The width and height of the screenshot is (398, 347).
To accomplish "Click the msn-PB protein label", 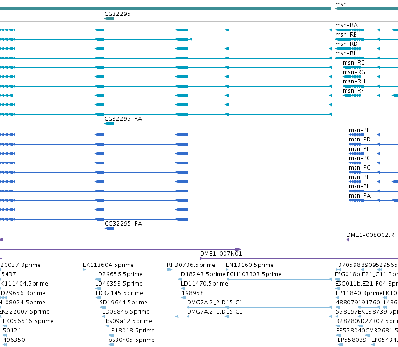I will pyautogui.click(x=359, y=130).
